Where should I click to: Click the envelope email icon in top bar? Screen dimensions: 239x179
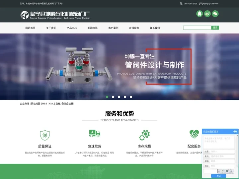[x=201, y=4]
